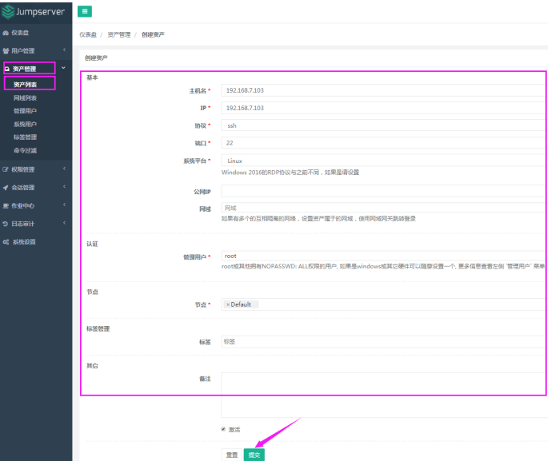The height and width of the screenshot is (461, 551).
Task: Open the 协议 ssh dropdown
Action: click(x=384, y=125)
